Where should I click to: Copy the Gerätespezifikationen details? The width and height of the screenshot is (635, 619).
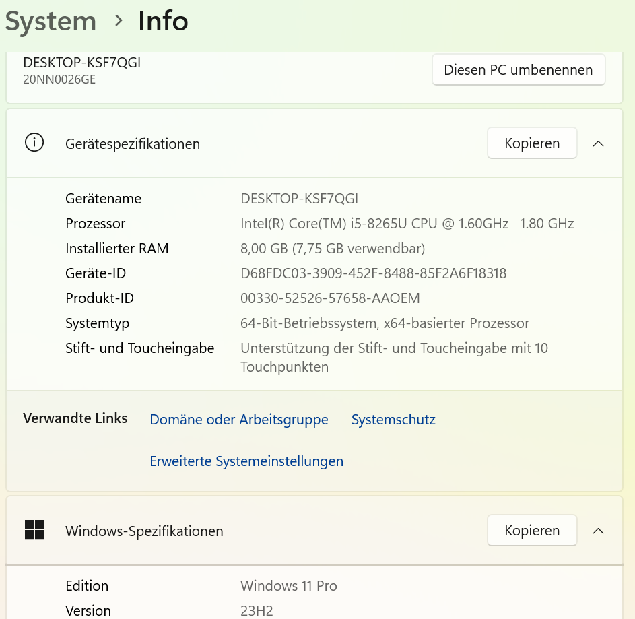pos(532,143)
